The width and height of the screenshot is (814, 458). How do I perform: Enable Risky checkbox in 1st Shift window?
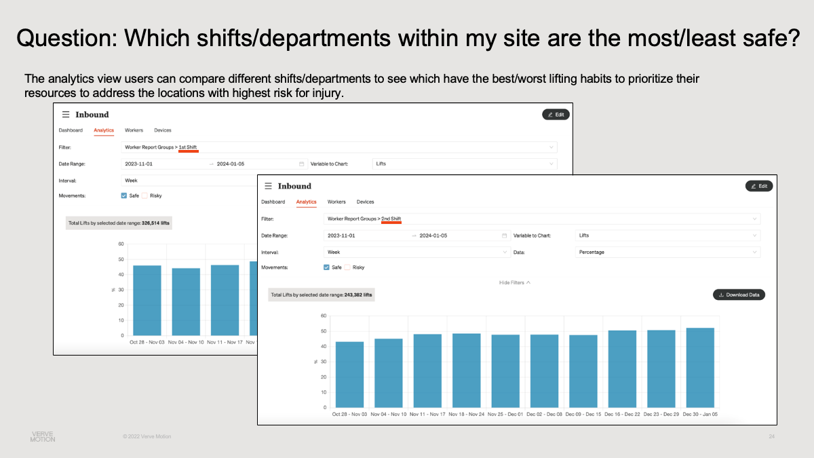[144, 195]
